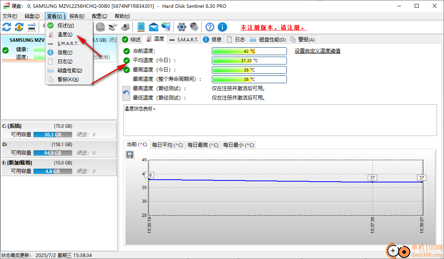Switch to the 磁盘性能(D) tab

click(268, 39)
